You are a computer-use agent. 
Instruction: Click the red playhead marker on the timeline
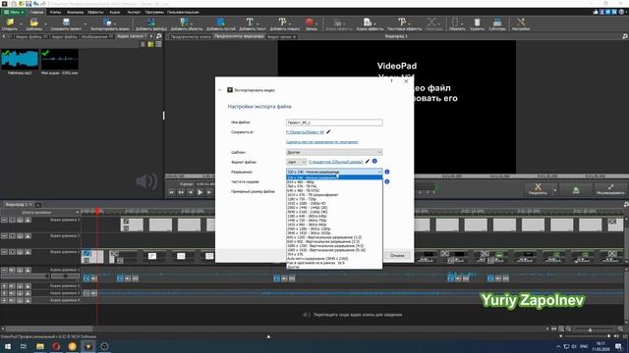[97, 211]
